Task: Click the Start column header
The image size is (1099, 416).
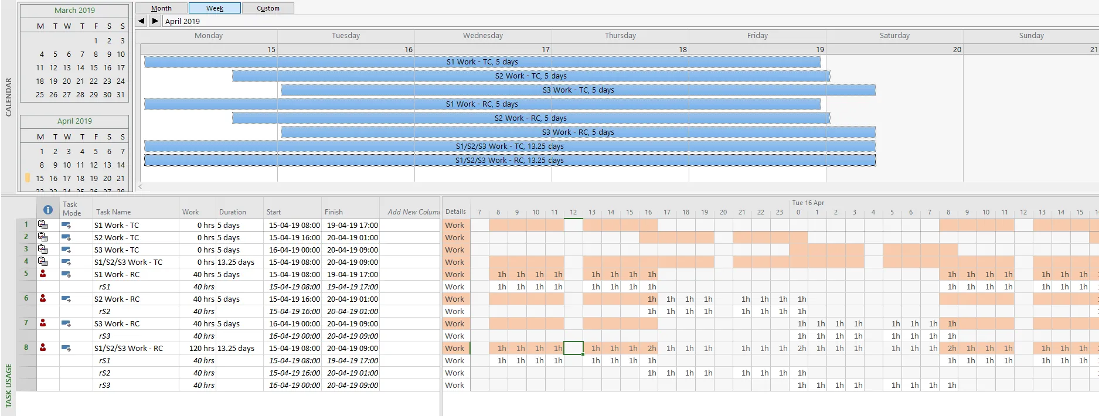Action: point(292,208)
